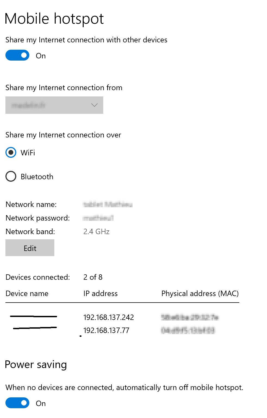Click the 'Devices connected: 2 of 8' label
Screen dimensions: 267x418
coord(37,277)
